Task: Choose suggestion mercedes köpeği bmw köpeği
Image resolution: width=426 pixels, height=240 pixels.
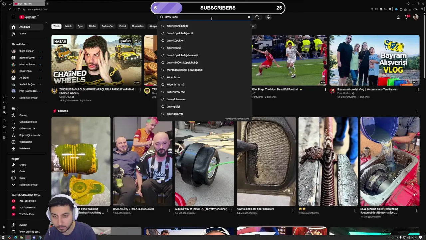Action: tap(204, 70)
